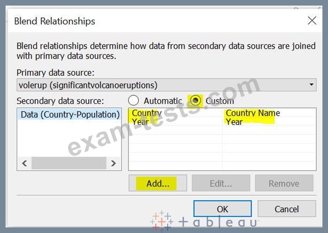Click the Tableau logo icon
The image size is (328, 233).
point(161,221)
